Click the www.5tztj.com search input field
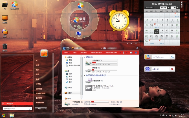Viewport: 189px width, 118px height. (161, 57)
